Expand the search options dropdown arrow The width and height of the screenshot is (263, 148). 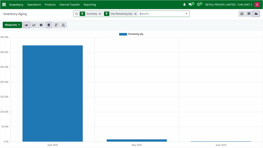(186, 14)
